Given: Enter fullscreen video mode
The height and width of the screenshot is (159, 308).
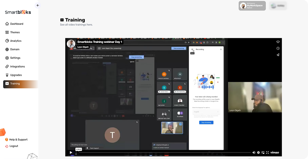Looking at the screenshot, I should pyautogui.click(x=267, y=152).
